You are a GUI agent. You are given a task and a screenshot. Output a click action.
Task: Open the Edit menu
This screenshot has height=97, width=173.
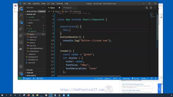(x=29, y=4)
